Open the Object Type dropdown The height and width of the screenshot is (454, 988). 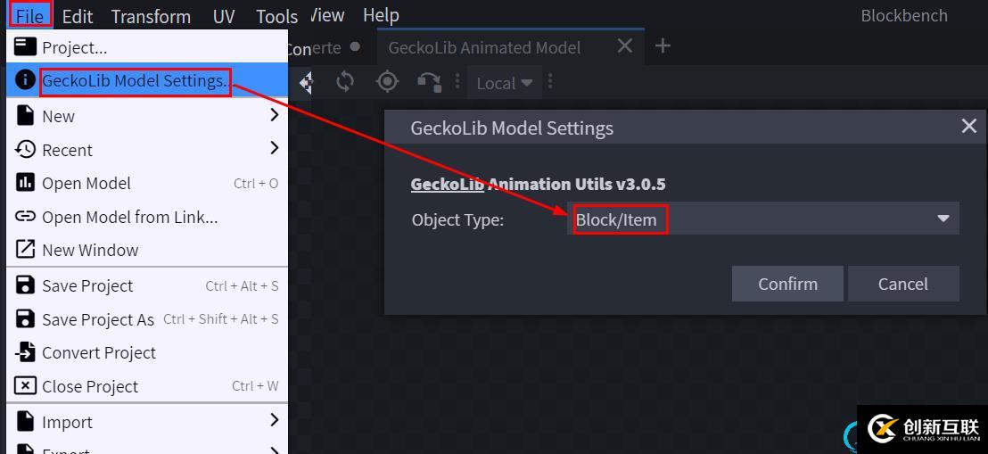click(762, 219)
